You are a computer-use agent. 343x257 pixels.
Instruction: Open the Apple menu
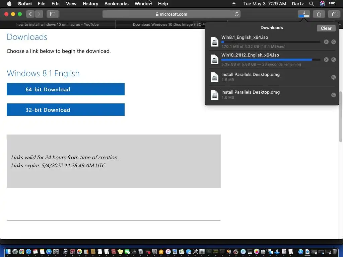[9, 4]
